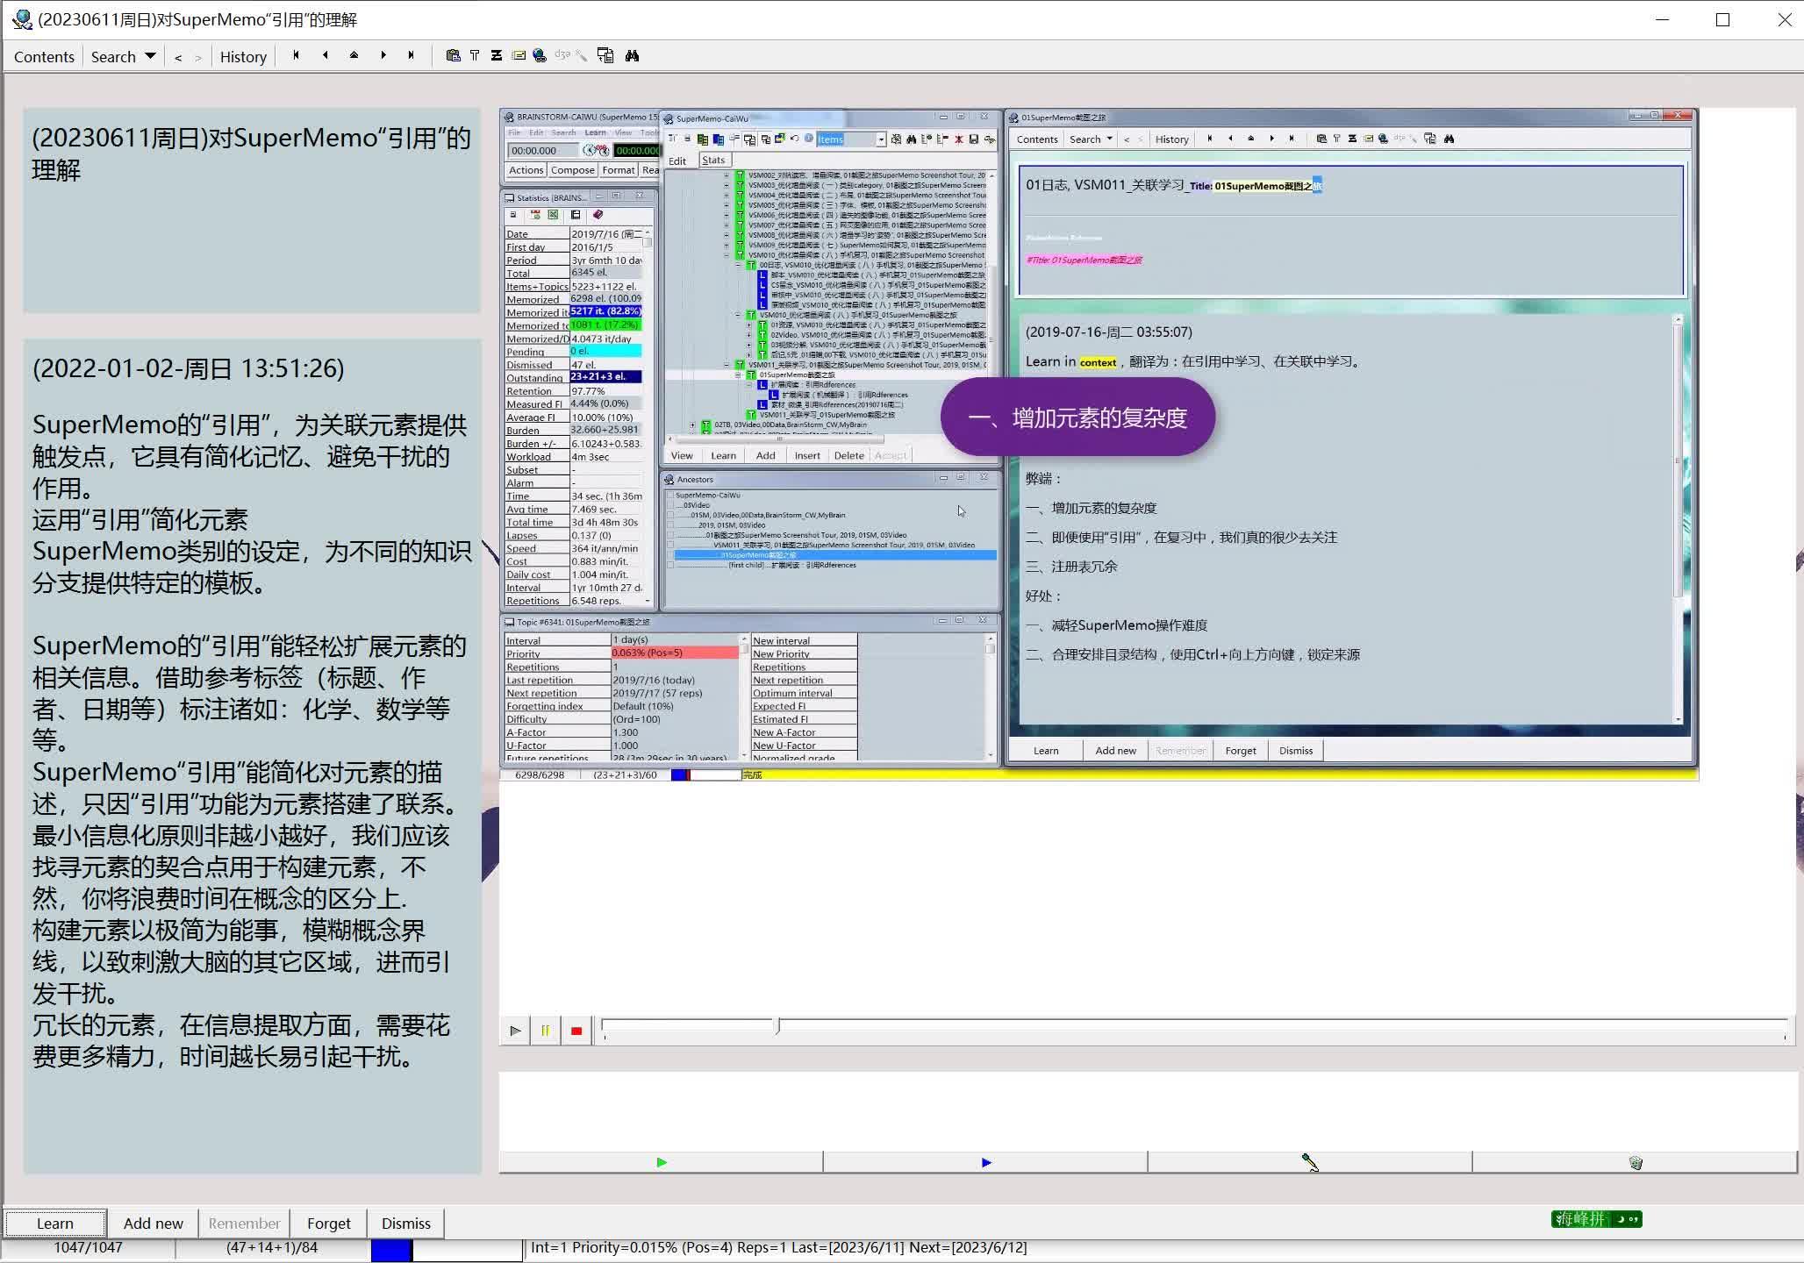
Task: Jump to the last element arrow
Action: (411, 55)
